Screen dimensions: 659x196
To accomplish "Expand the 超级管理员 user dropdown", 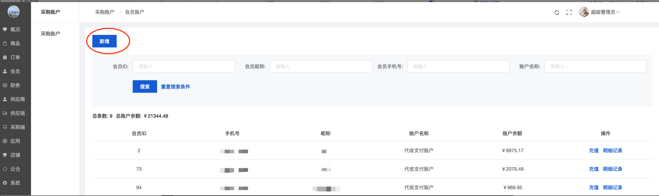I will point(605,12).
